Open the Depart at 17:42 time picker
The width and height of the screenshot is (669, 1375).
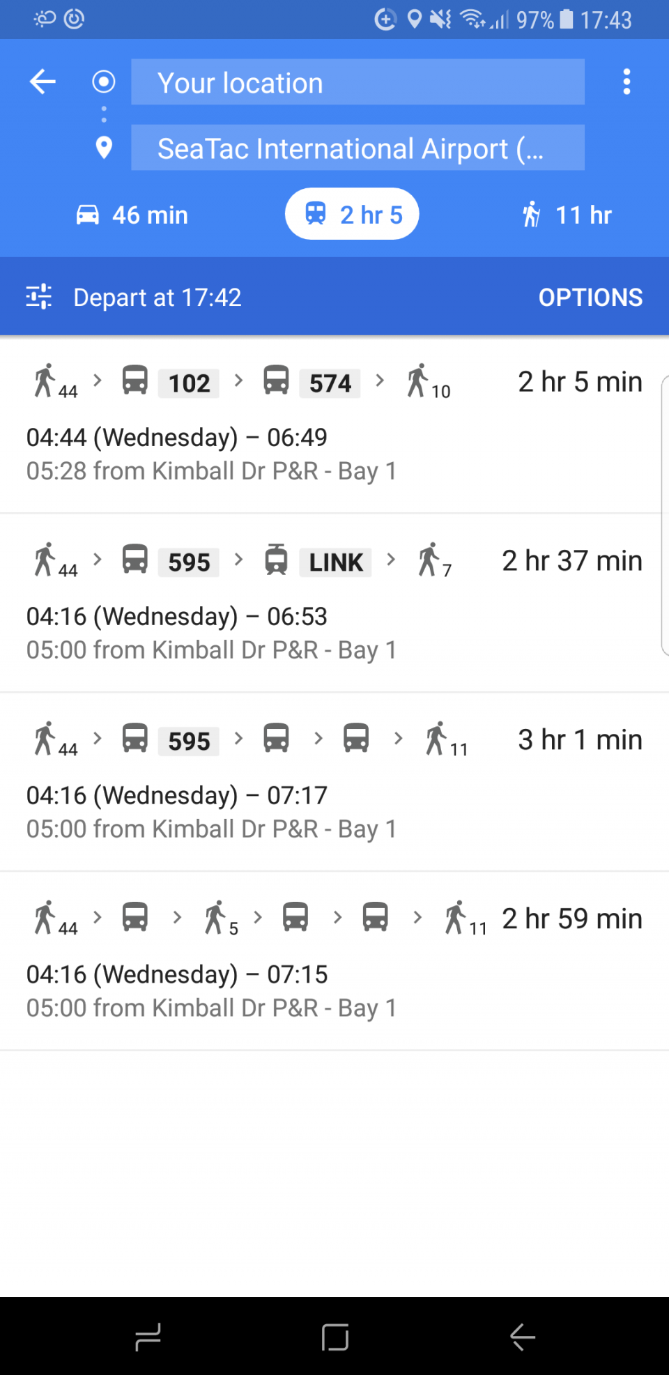pos(157,298)
